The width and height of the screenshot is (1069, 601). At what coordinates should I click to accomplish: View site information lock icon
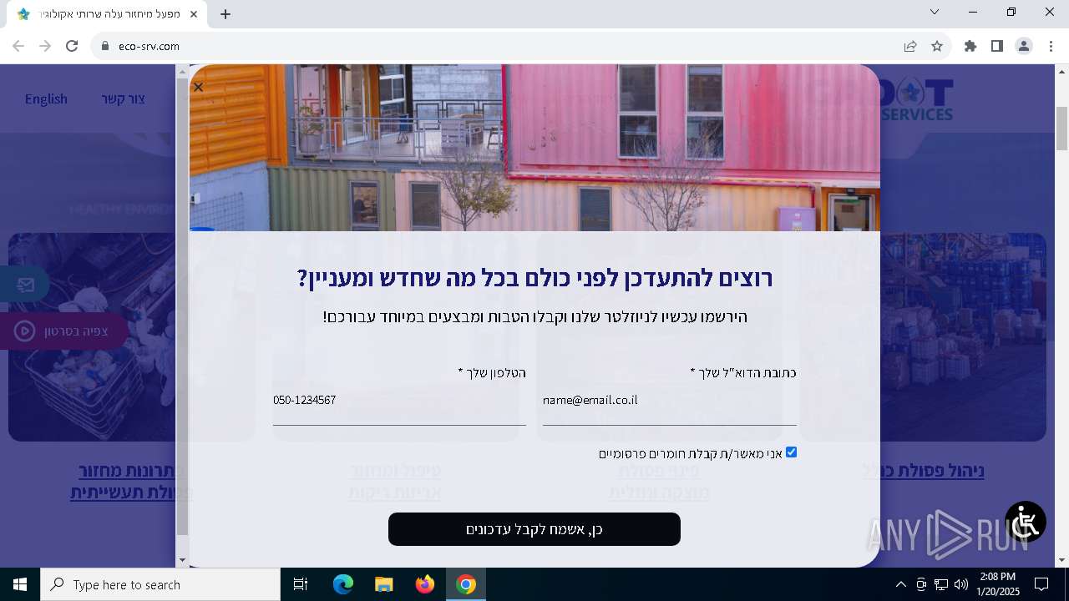tap(105, 46)
